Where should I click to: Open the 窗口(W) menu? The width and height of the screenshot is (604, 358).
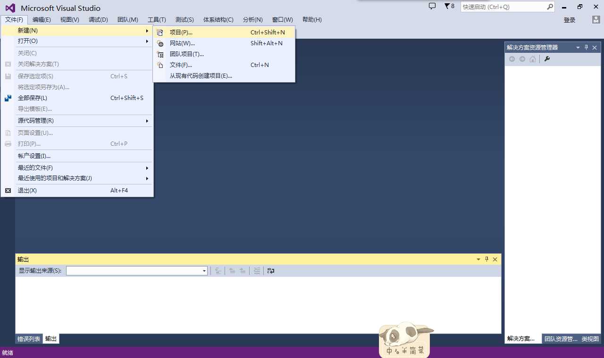click(x=283, y=20)
